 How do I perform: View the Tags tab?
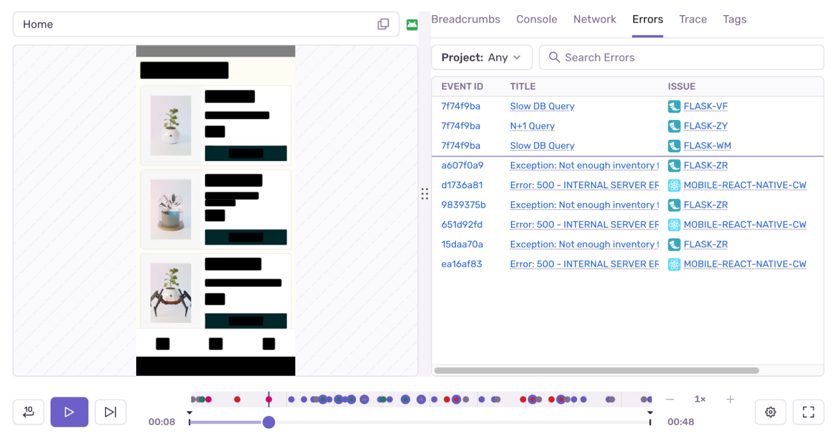734,19
